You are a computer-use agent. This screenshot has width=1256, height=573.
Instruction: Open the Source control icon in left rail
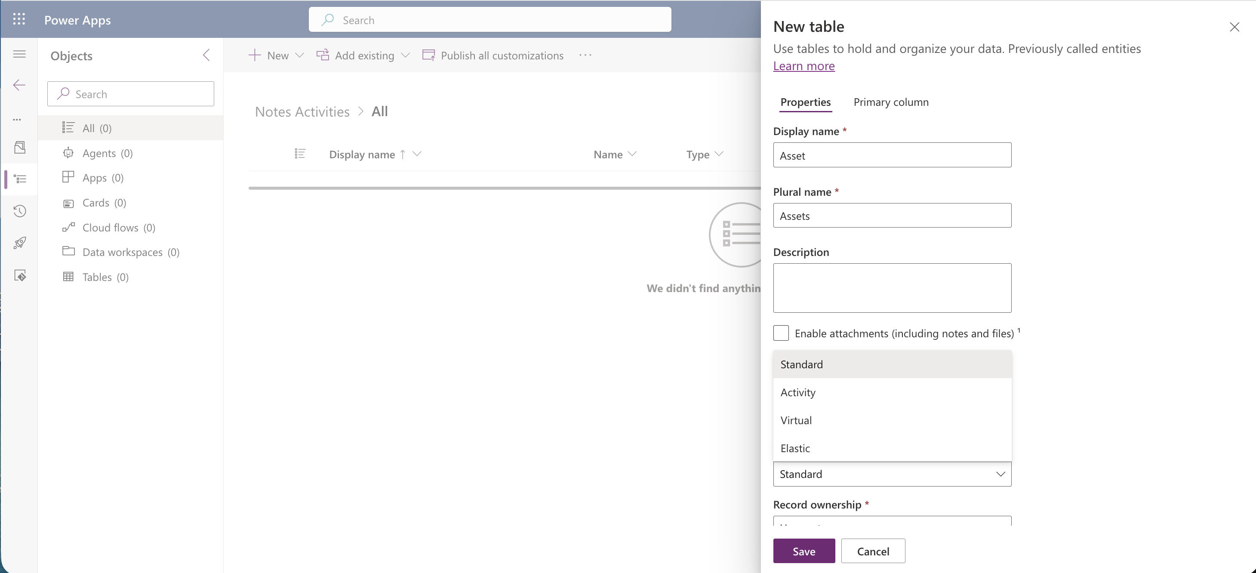[19, 275]
